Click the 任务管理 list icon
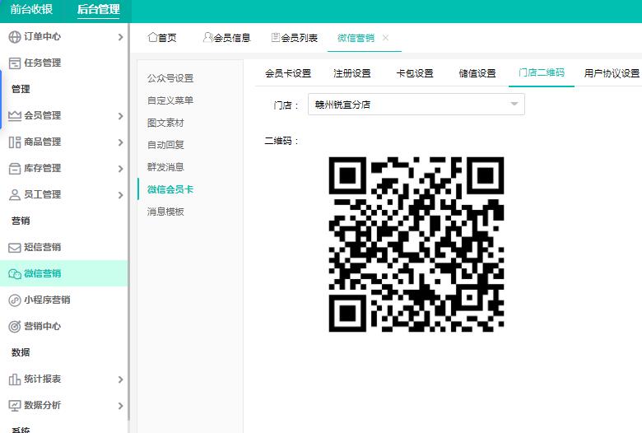The width and height of the screenshot is (642, 433). pyautogui.click(x=15, y=63)
